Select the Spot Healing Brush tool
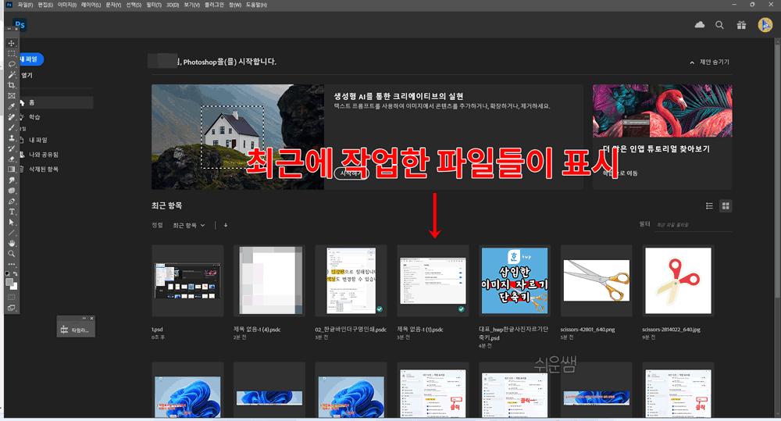781x421 pixels. point(12,116)
